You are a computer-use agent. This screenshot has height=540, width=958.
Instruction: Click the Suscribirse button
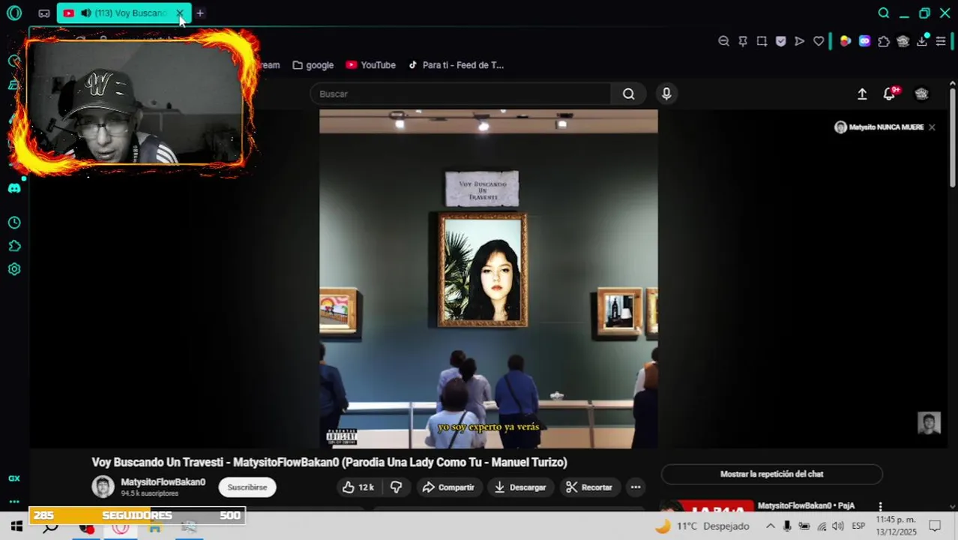coord(247,487)
